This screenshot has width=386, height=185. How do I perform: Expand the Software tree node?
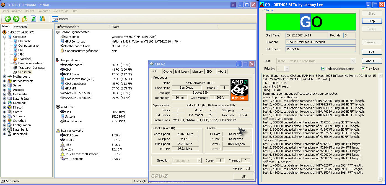[x=4, y=116]
